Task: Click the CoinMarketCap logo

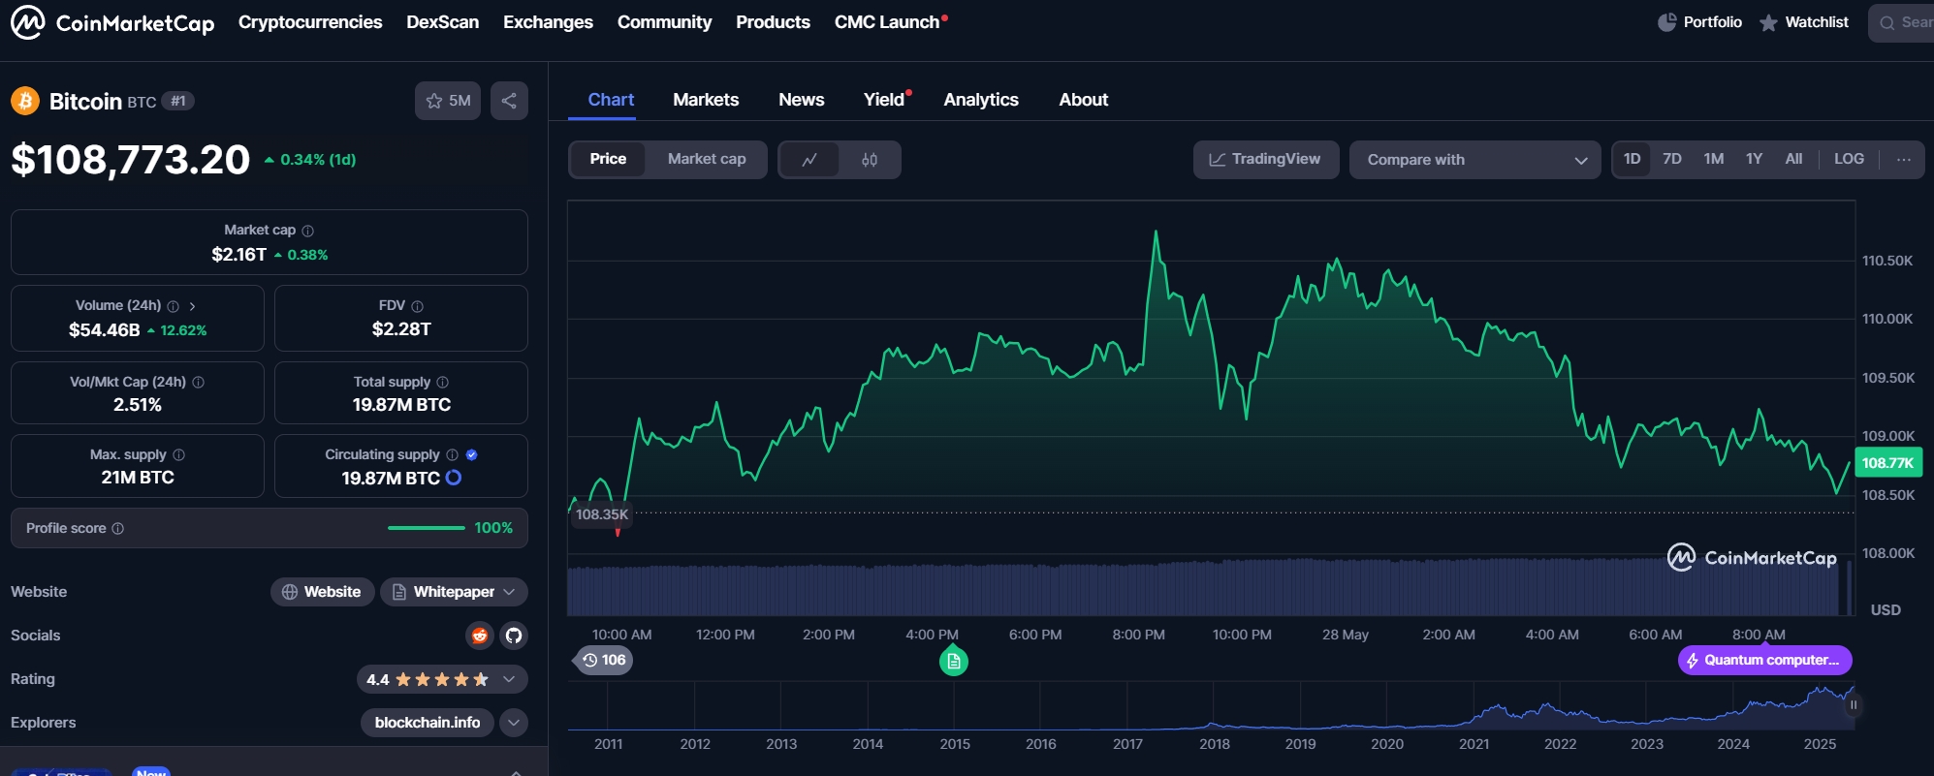Action: (x=112, y=22)
